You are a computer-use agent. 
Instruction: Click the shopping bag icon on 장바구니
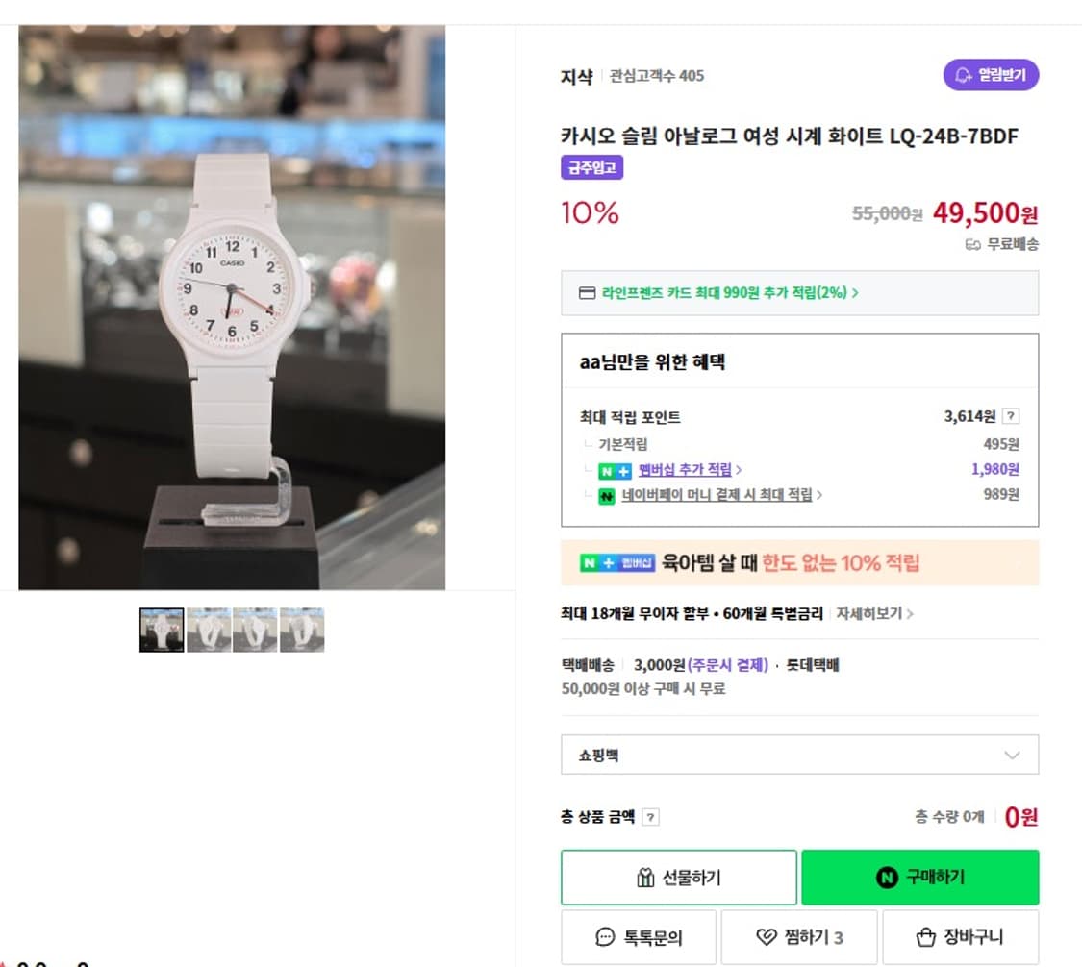924,936
